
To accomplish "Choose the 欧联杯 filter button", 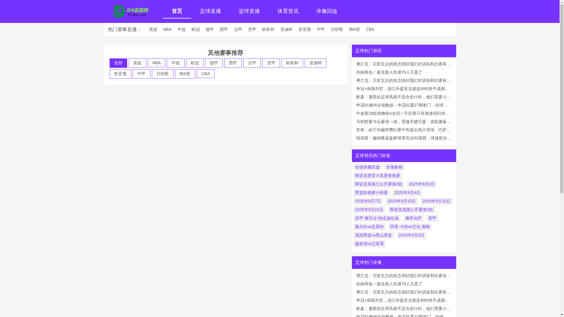I will (292, 63).
